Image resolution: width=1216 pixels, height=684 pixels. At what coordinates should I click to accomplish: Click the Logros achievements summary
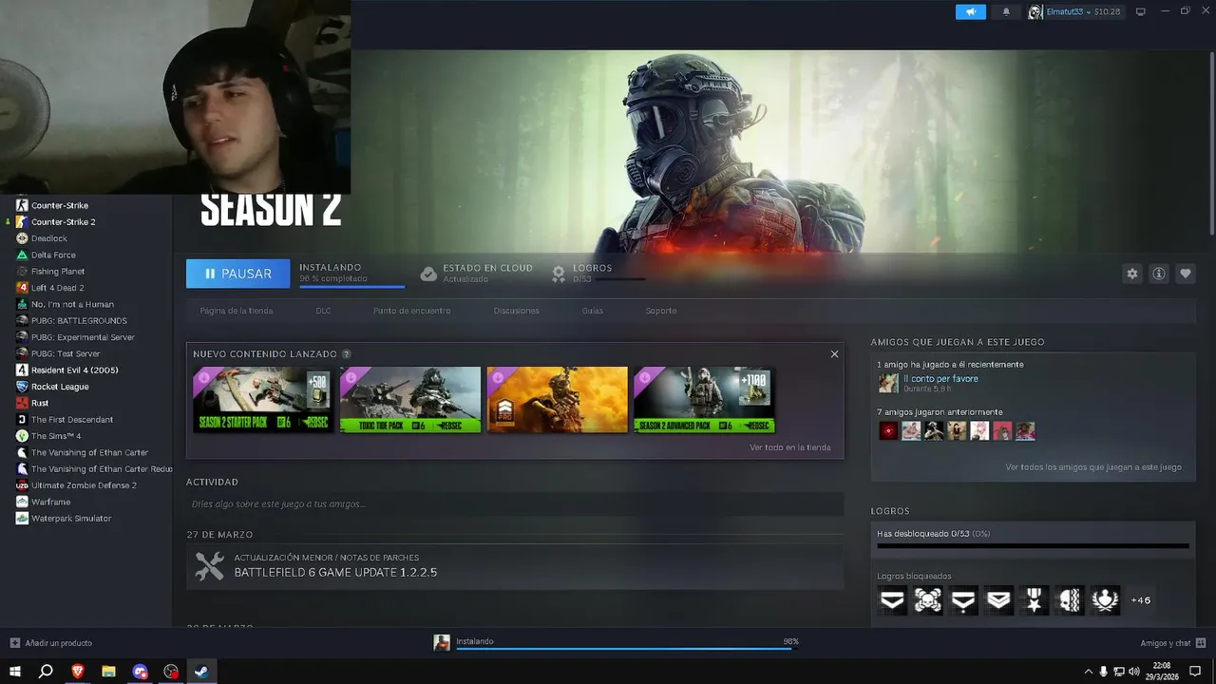click(598, 274)
